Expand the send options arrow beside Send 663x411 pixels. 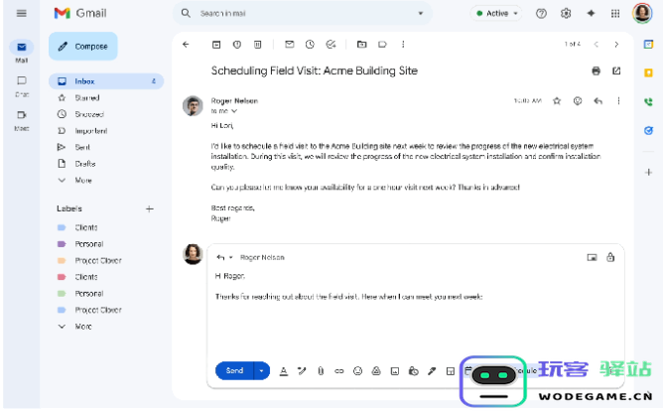[x=262, y=371]
